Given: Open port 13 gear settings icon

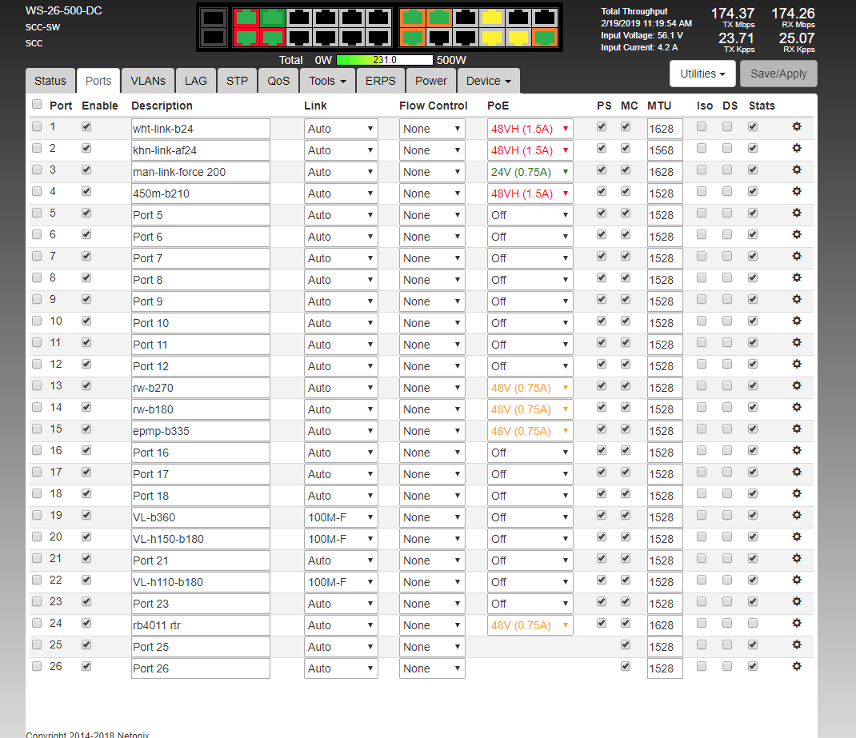Looking at the screenshot, I should pos(796,385).
